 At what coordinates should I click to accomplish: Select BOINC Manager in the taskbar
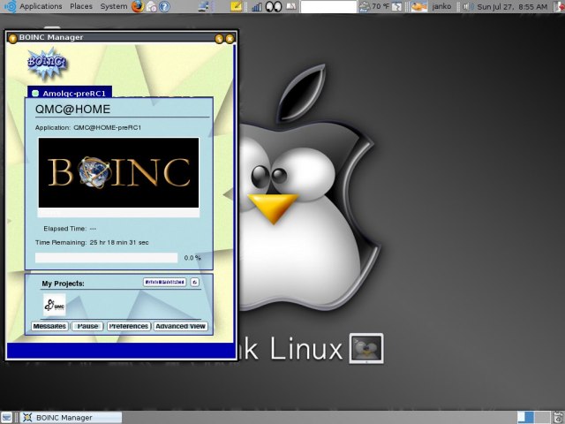click(71, 418)
